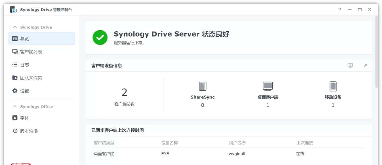Click the 团队文件夹 folder icon

(15, 78)
